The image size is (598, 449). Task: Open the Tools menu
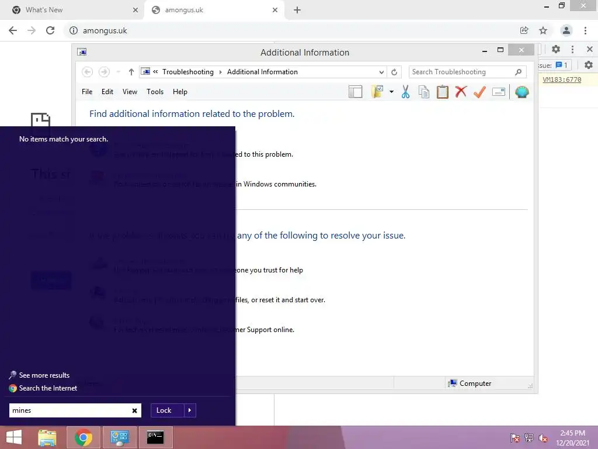tap(155, 92)
